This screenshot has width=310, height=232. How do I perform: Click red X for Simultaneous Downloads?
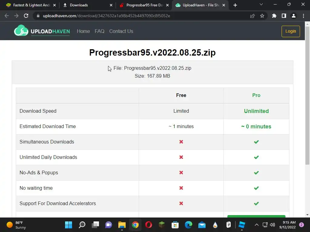pyautogui.click(x=181, y=142)
